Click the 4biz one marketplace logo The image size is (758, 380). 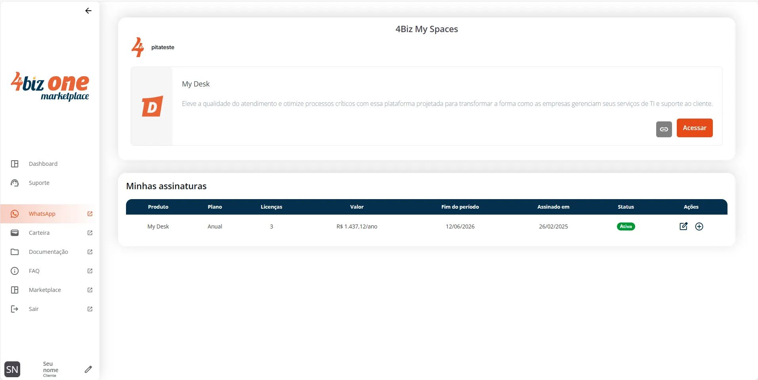(x=50, y=86)
